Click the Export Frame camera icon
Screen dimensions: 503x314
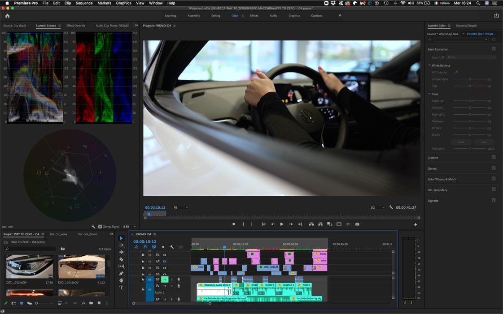pos(357,224)
